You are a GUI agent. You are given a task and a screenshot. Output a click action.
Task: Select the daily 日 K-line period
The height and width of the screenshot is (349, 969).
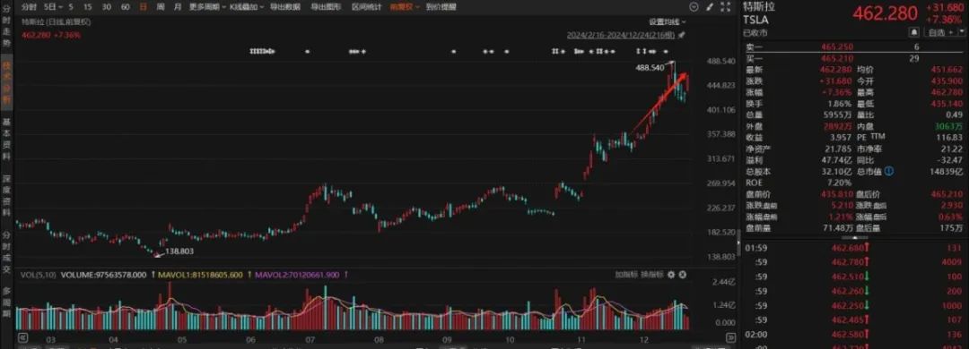point(144,7)
